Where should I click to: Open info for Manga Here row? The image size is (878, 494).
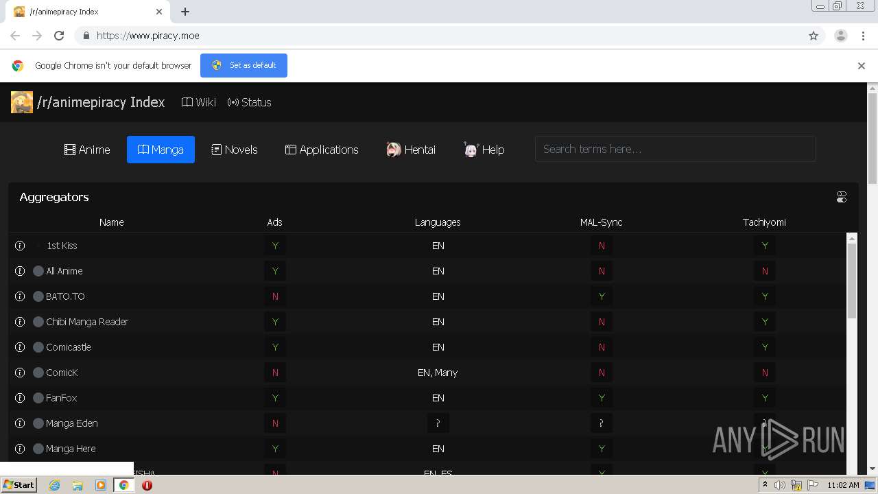pos(20,449)
